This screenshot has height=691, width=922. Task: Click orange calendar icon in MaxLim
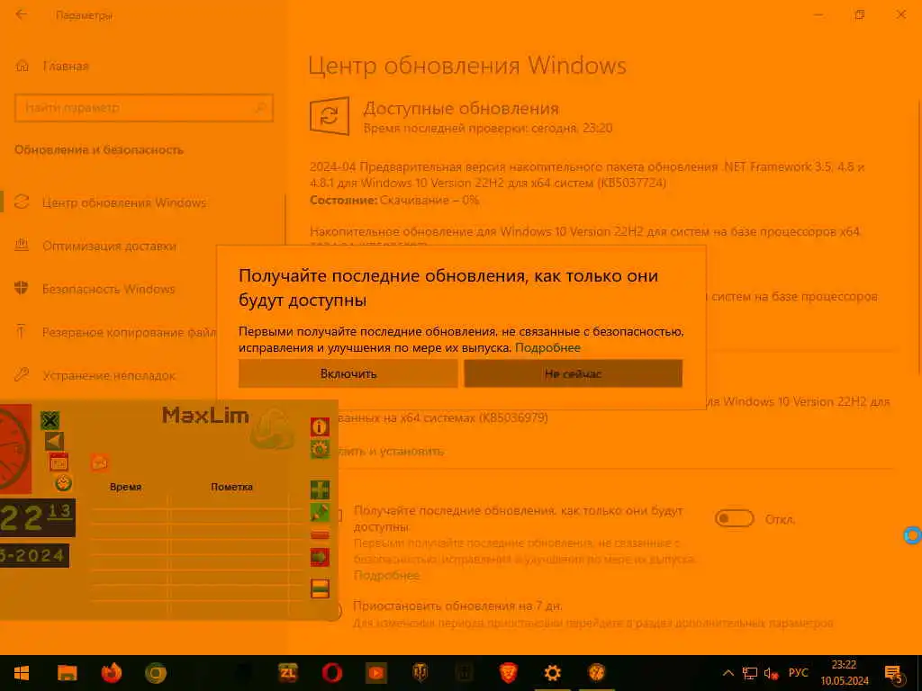coord(100,463)
